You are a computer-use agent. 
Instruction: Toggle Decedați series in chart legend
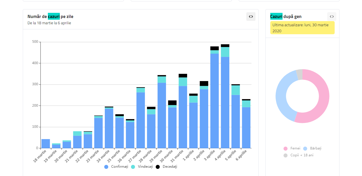tap(167, 167)
